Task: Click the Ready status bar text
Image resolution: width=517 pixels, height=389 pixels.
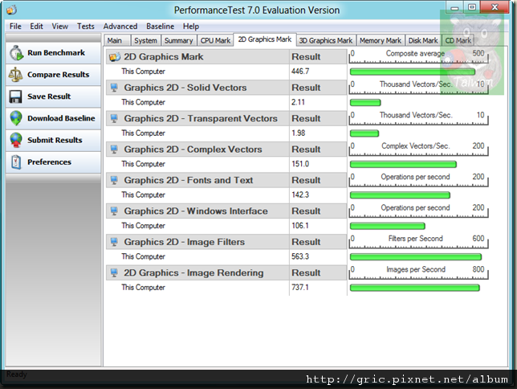Action: (x=17, y=375)
